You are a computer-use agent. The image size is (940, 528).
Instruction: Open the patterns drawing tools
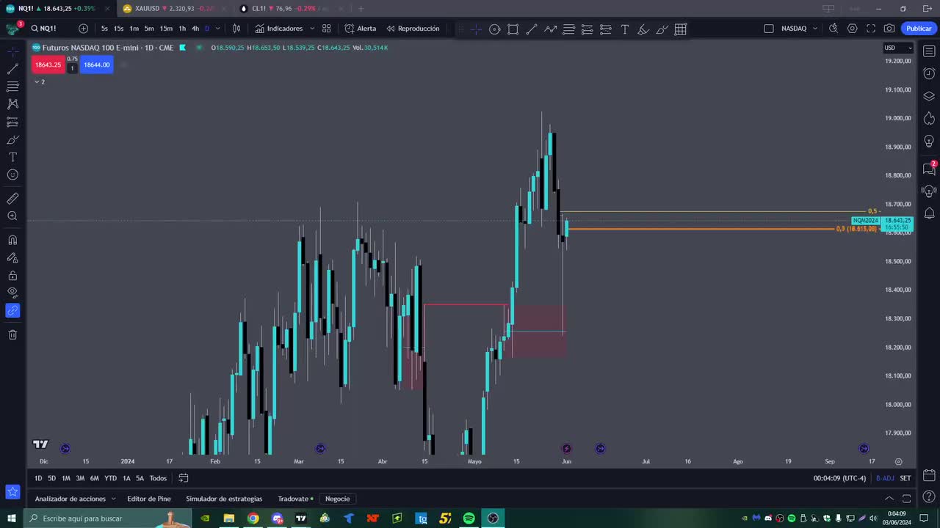pos(12,104)
